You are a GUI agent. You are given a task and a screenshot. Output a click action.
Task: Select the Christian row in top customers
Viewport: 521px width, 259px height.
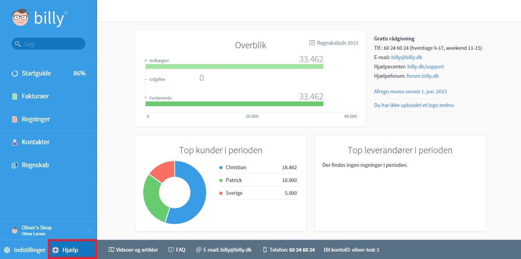tap(258, 167)
